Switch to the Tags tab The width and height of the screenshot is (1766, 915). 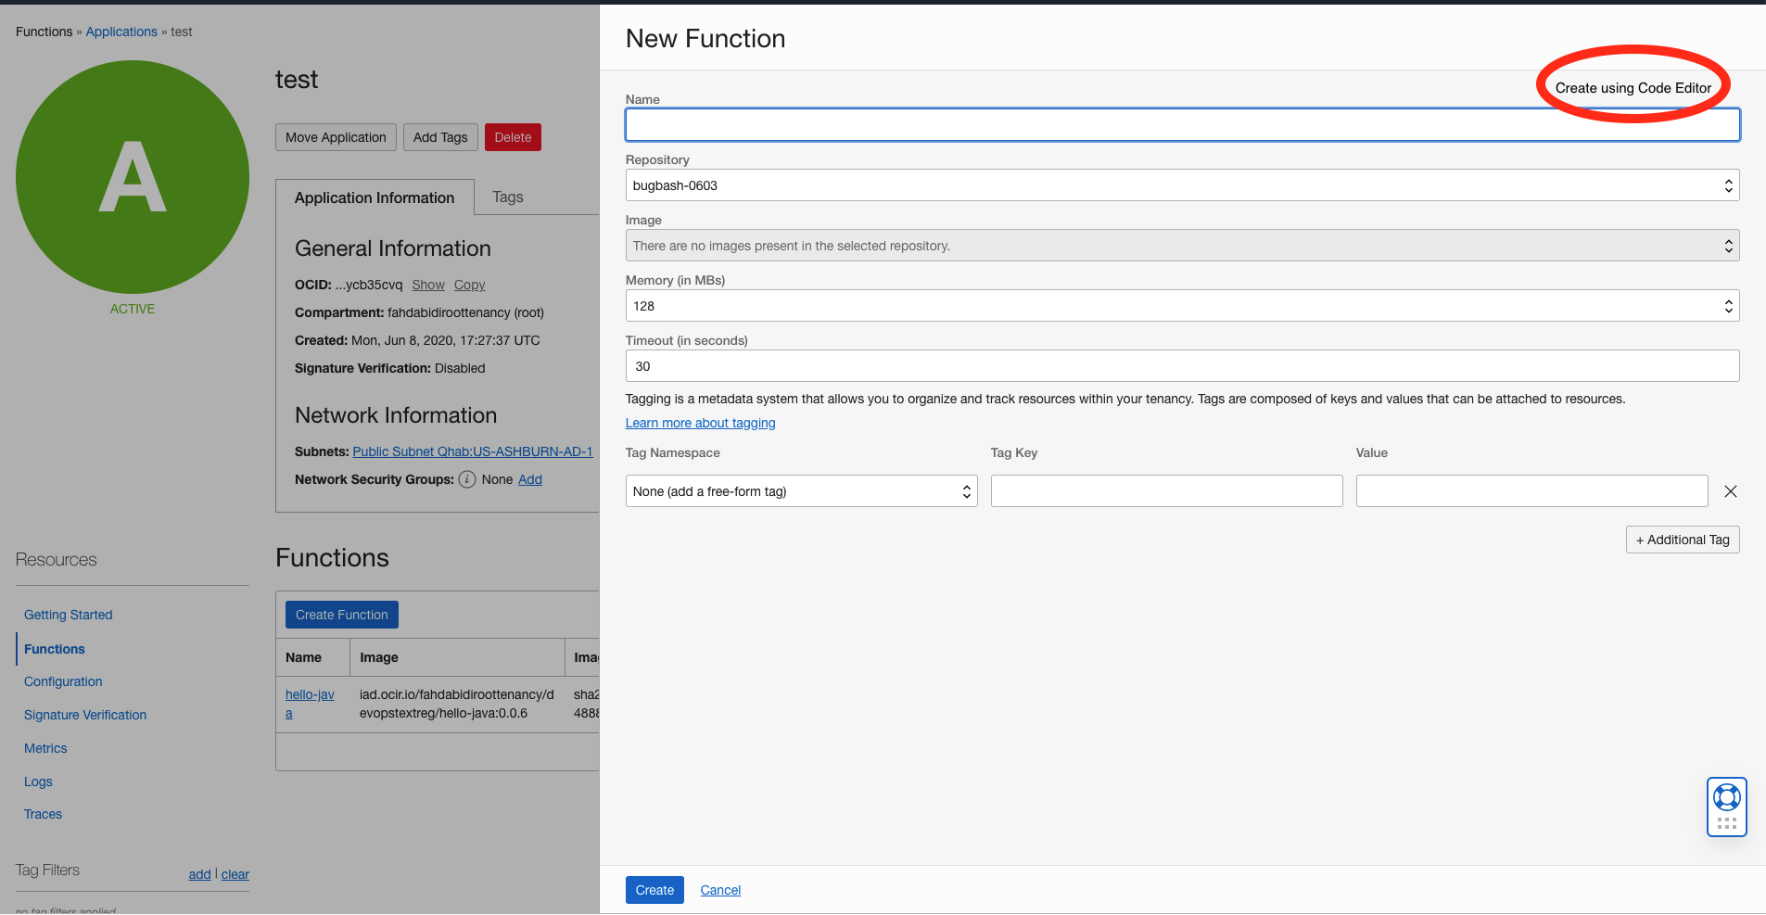pyautogui.click(x=507, y=197)
